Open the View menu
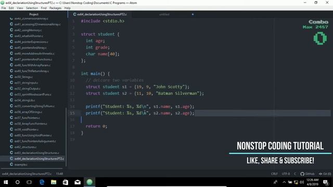Viewport: 333px width, 187px height. click(20, 8)
